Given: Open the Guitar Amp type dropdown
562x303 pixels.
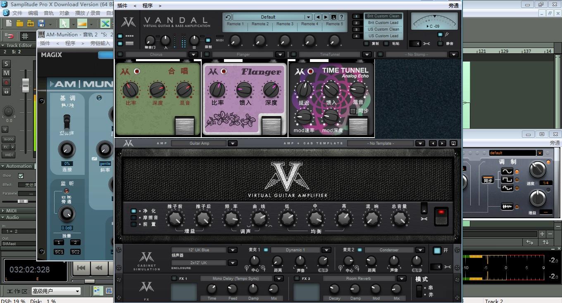Looking at the screenshot, I should (232, 143).
